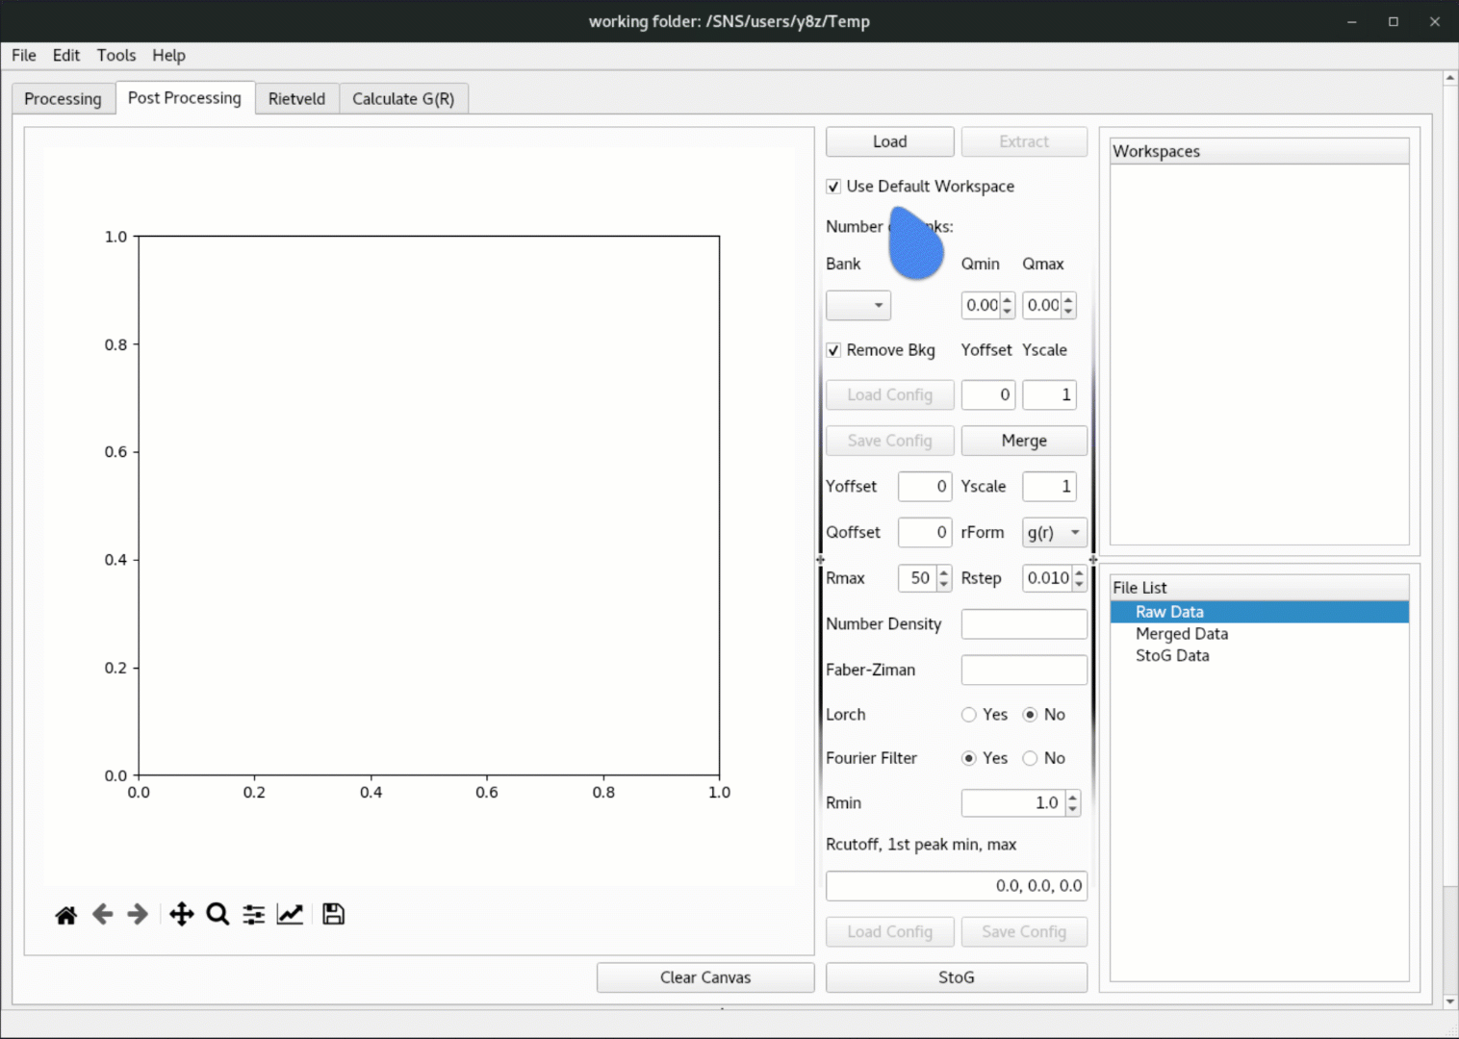Click the Number Density input field
The image size is (1459, 1039).
tap(1023, 624)
